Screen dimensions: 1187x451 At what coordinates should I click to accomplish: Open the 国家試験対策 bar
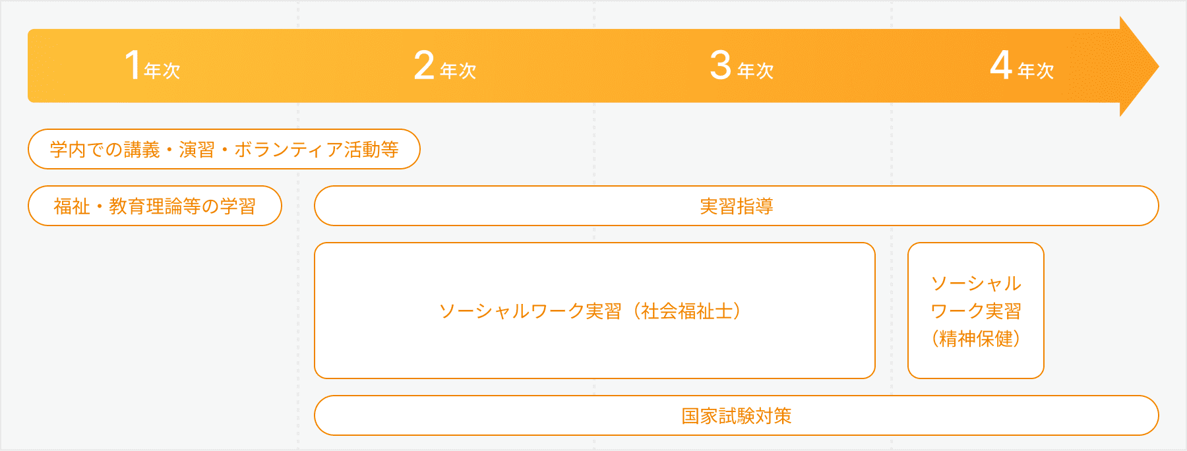coord(737,415)
